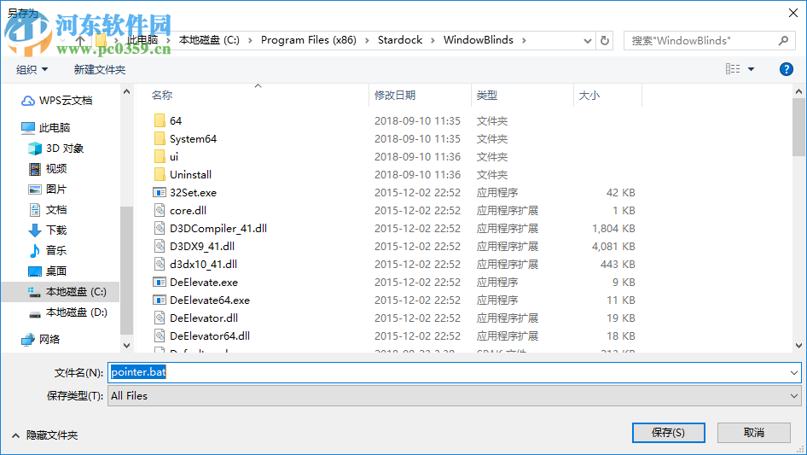Click the 取消 button
The image size is (807, 455).
click(754, 433)
